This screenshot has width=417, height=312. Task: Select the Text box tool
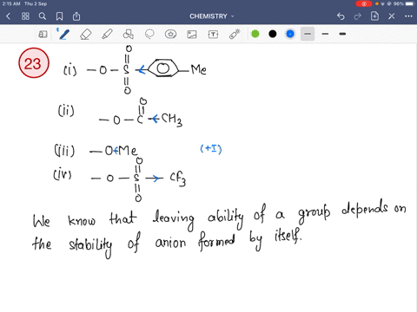pos(213,35)
